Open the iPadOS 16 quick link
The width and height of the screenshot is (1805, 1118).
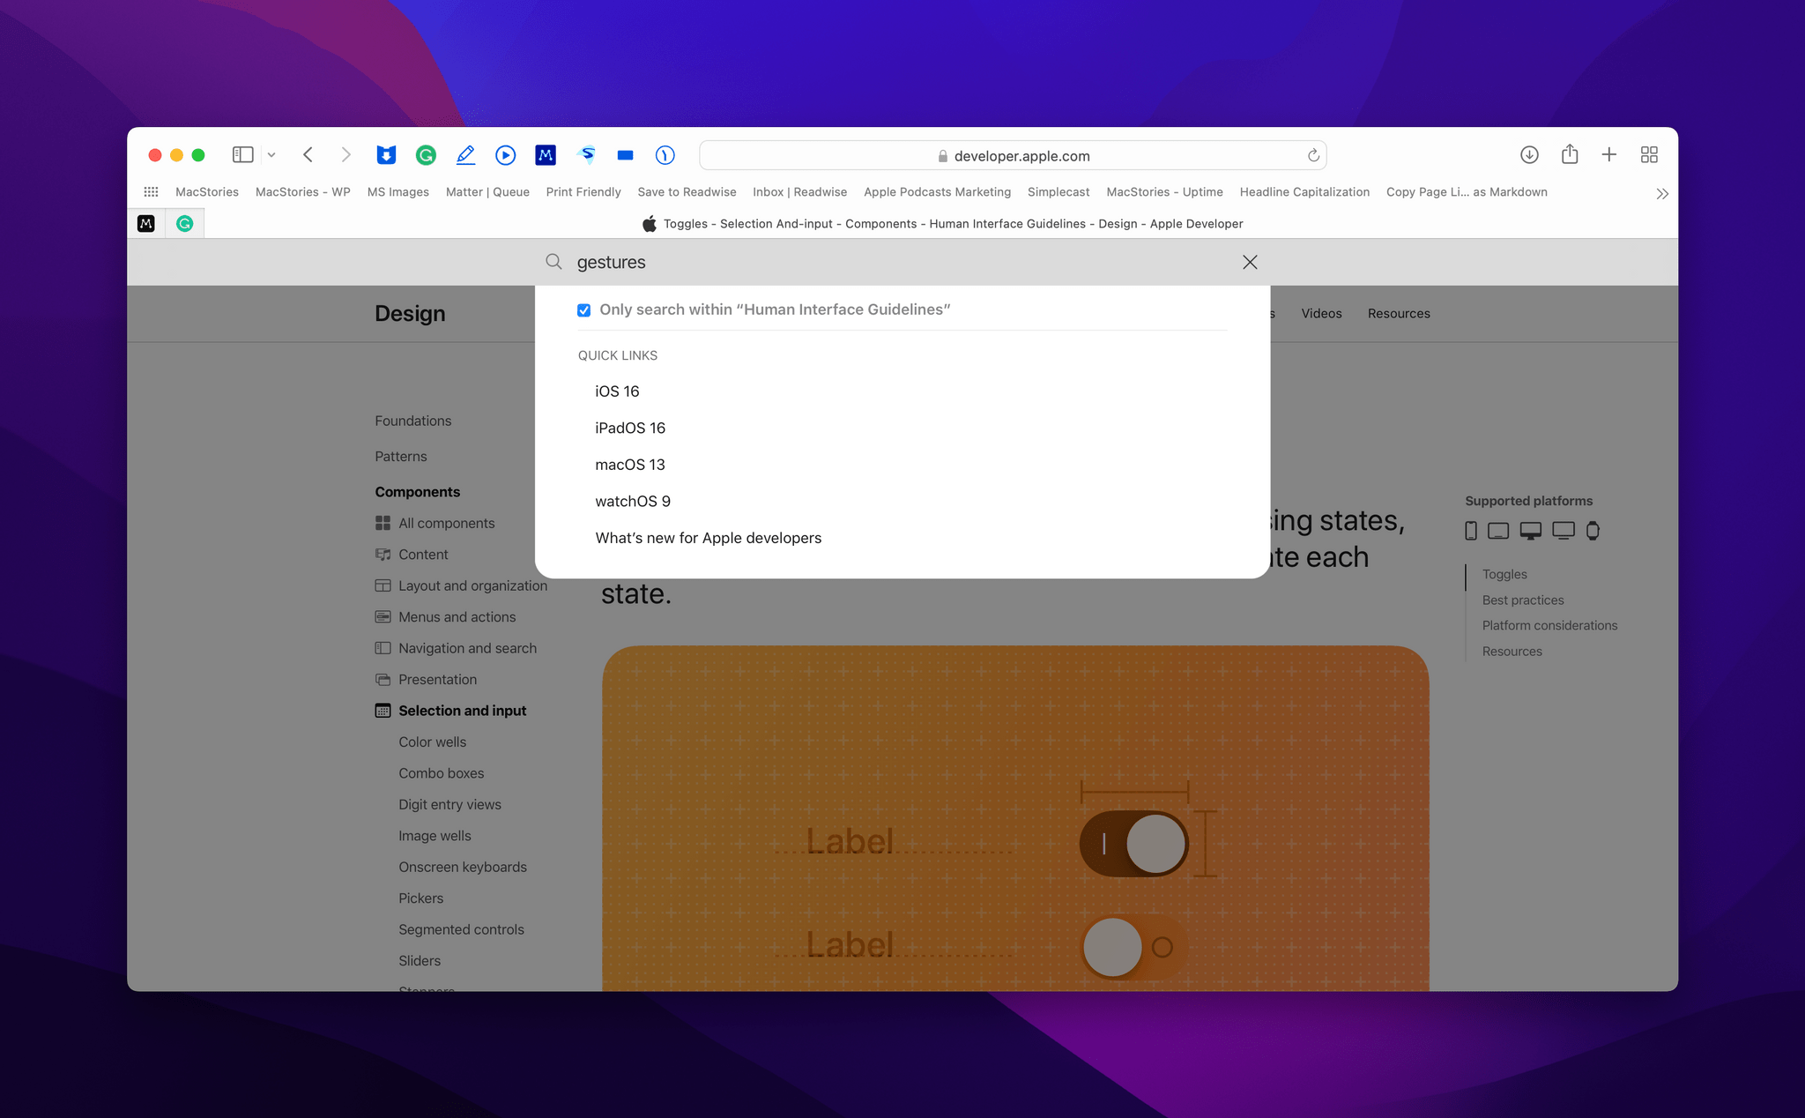[x=630, y=428]
